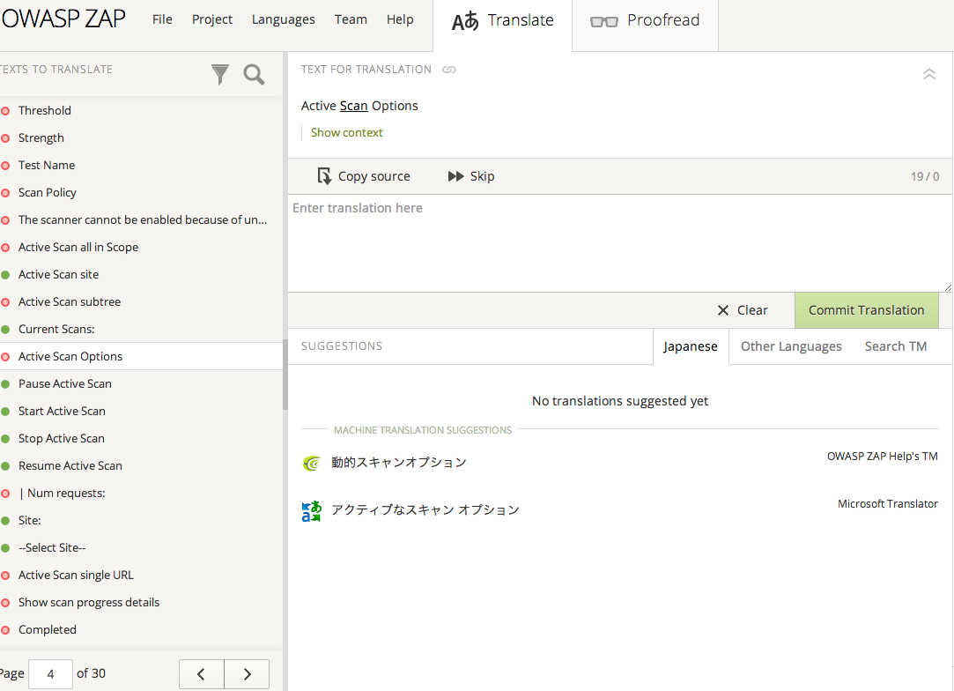Click the Copy source button
This screenshot has height=691, width=954.
(364, 176)
